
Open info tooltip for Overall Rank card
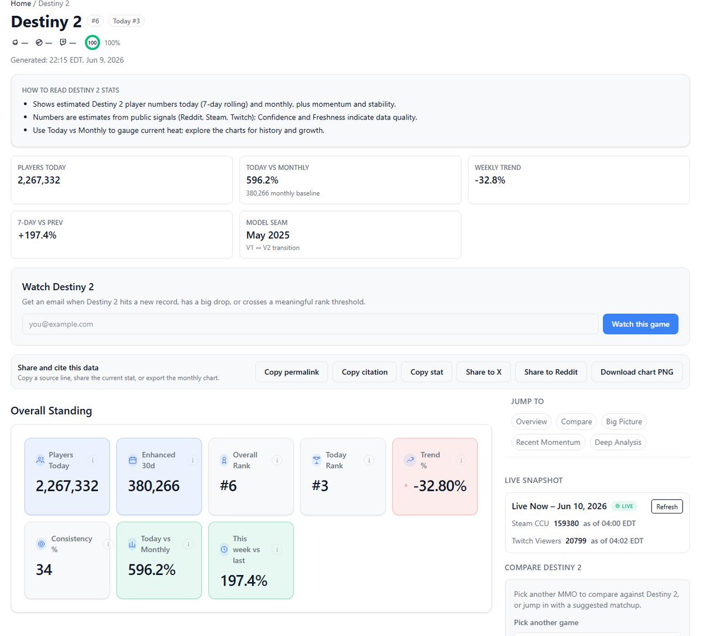coord(277,460)
